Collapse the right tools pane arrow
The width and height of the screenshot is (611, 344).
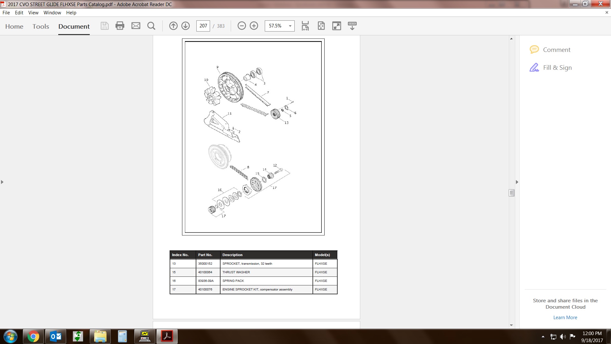pyautogui.click(x=517, y=182)
